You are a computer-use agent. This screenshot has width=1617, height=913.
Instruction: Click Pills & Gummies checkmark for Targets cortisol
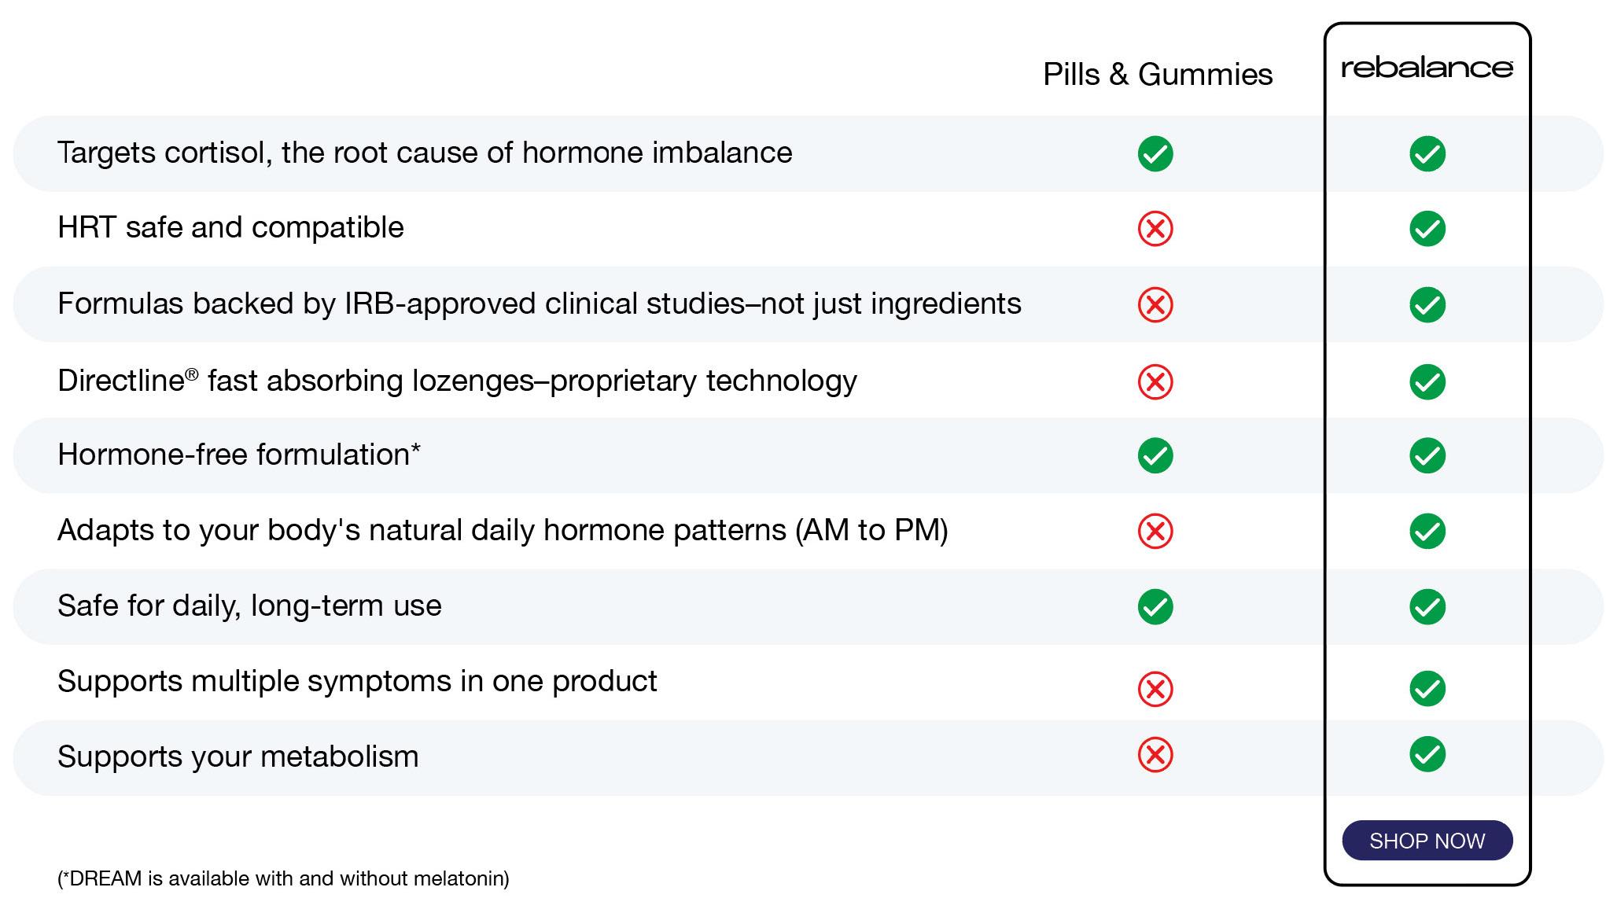point(1155,153)
